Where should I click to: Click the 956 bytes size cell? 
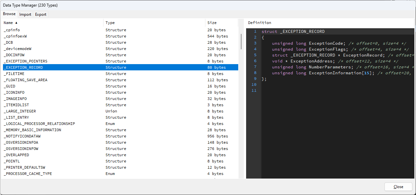218,136
